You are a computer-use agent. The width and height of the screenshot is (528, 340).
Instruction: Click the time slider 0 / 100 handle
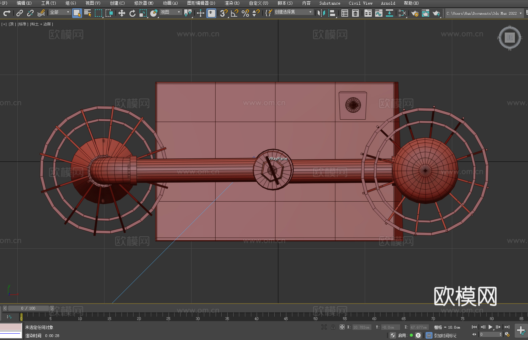pos(28,308)
